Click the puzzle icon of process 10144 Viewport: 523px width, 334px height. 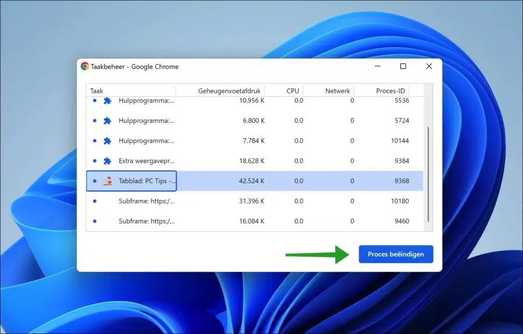[x=107, y=141]
